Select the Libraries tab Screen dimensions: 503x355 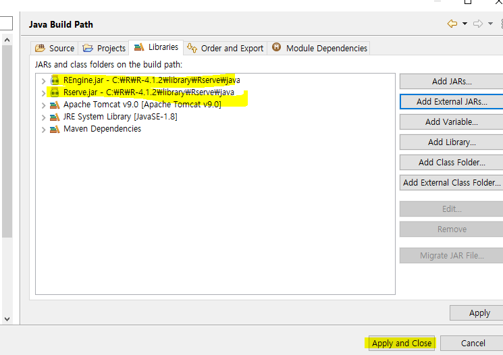156,47
